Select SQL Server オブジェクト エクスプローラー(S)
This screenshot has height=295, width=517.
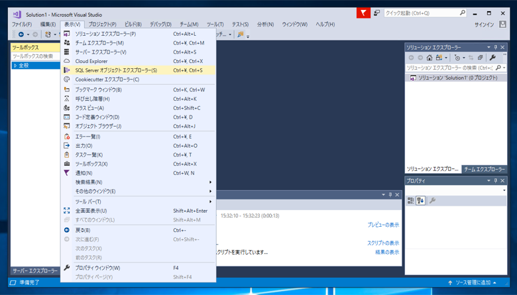[139, 70]
